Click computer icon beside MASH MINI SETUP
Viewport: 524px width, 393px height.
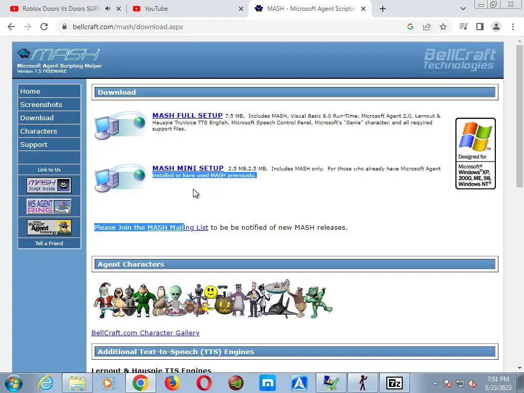(120, 178)
